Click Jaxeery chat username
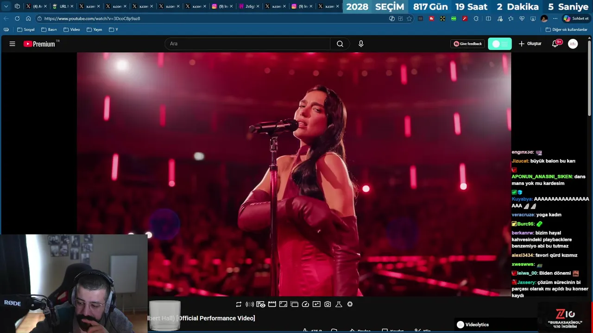 [526, 282]
